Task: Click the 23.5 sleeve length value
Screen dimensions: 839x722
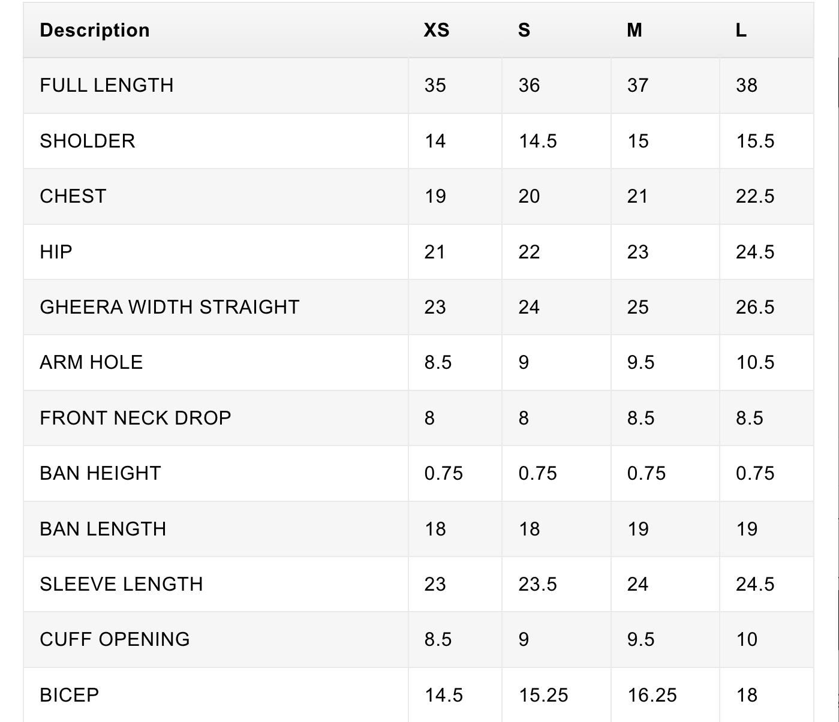Action: [538, 584]
